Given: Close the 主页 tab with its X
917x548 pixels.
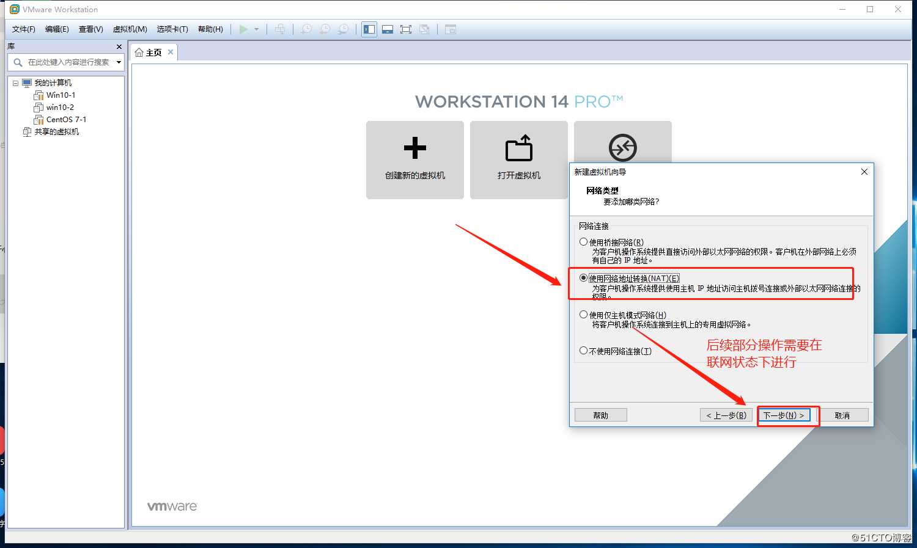Looking at the screenshot, I should click(171, 52).
